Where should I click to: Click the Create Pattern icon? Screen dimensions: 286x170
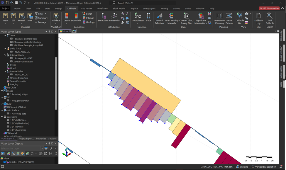coord(229,18)
